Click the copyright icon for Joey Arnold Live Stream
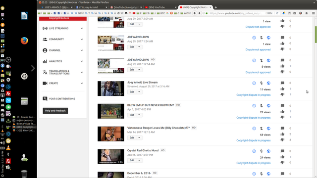317x178 pixels. click(254, 83)
